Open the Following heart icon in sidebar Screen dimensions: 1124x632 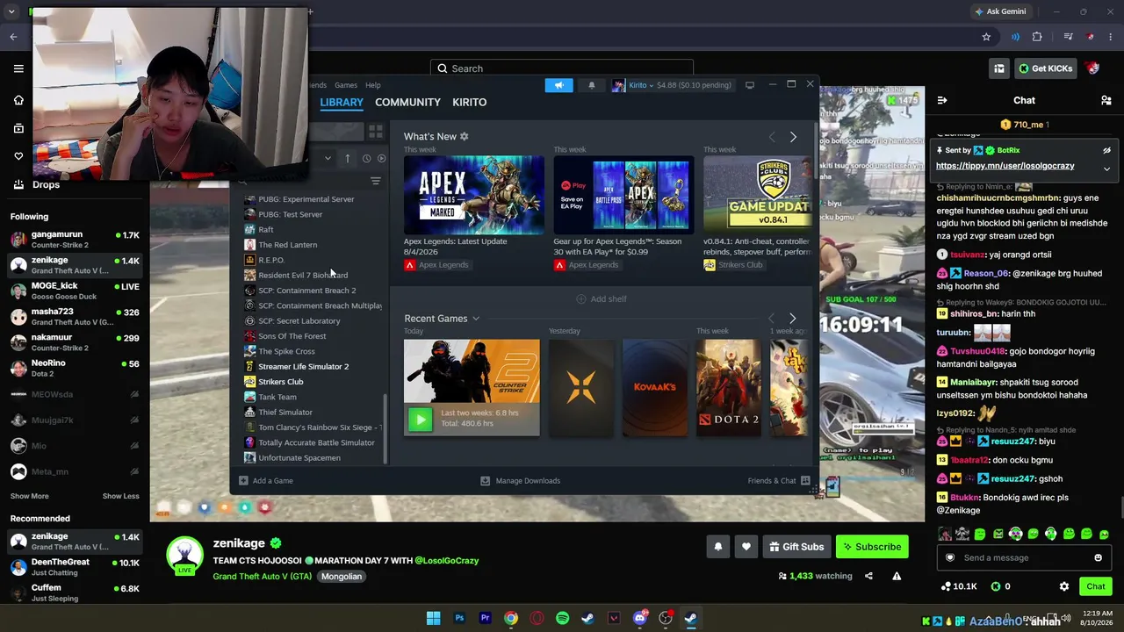tap(18, 156)
